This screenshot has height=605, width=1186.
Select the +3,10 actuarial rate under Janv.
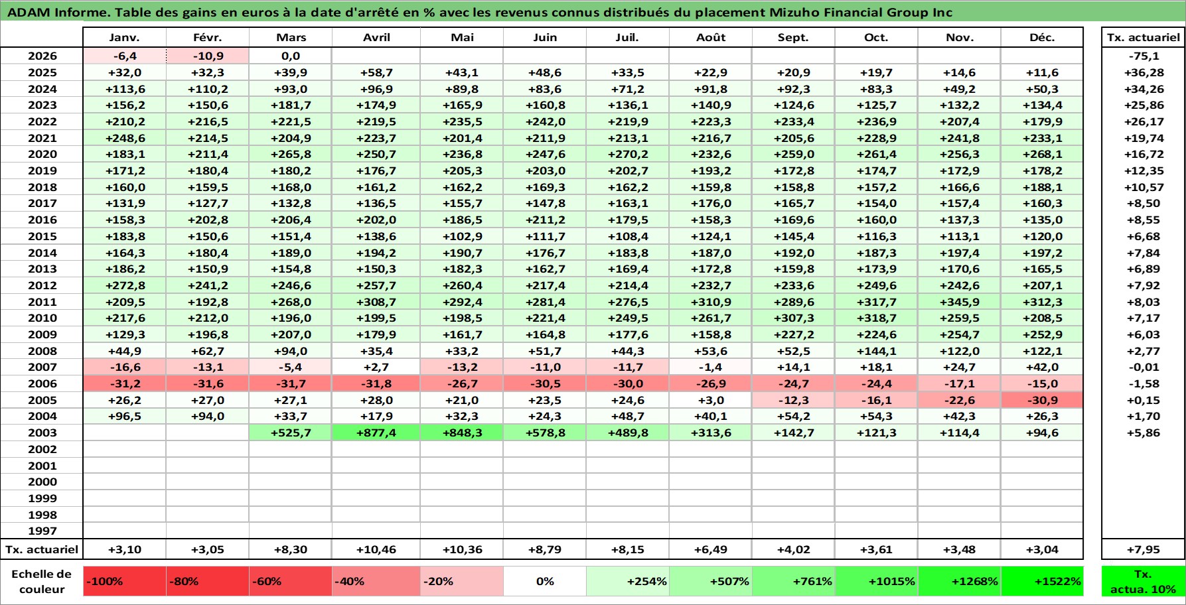(125, 549)
